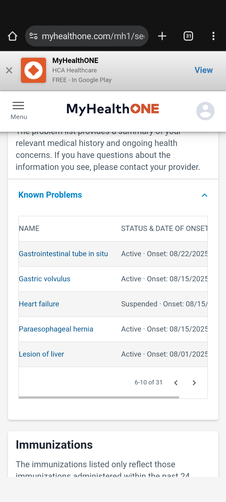The image size is (226, 502).
Task: Open a new tab with plus icon
Action: coord(162,36)
